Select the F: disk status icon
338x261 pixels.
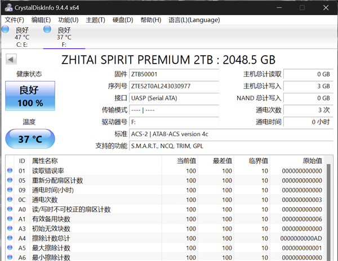[47, 29]
